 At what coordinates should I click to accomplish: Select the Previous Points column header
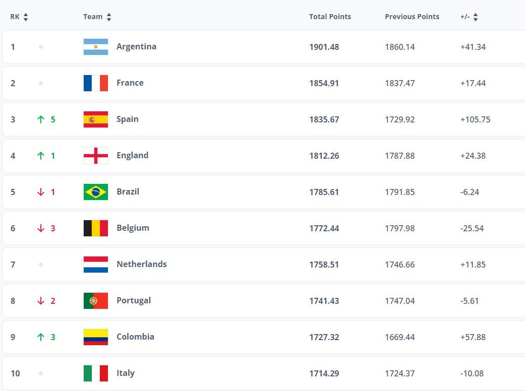[x=412, y=16]
